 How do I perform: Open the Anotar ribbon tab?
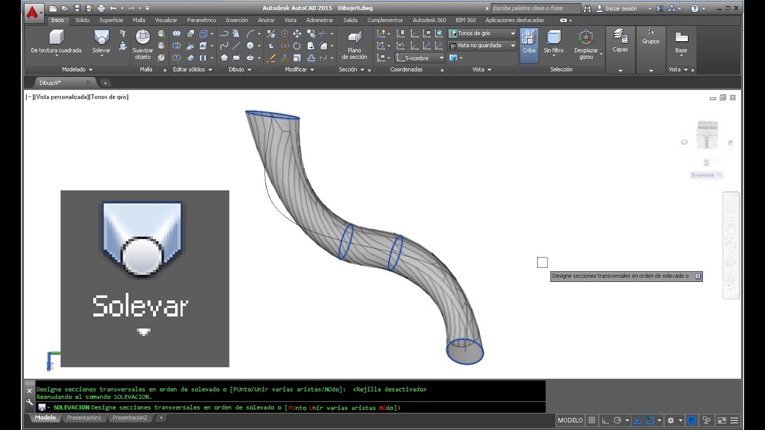266,20
